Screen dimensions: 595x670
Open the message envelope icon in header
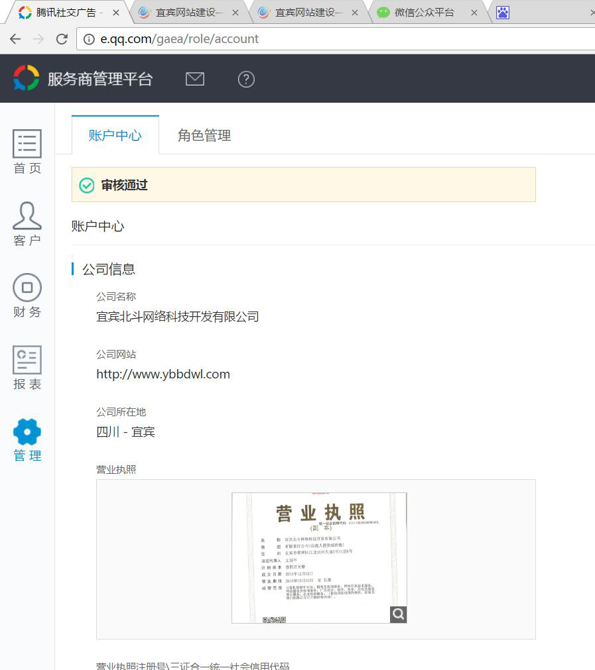pos(195,79)
